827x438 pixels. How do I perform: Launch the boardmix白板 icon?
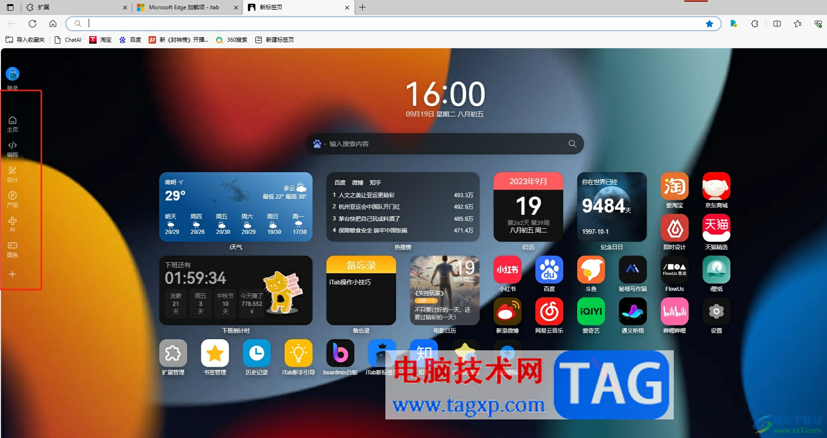point(340,353)
